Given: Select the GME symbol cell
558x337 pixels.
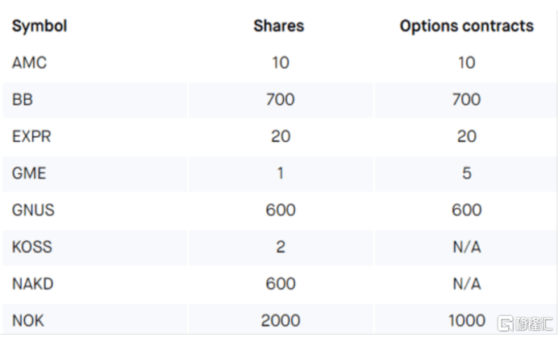Looking at the screenshot, I should pos(29,173).
